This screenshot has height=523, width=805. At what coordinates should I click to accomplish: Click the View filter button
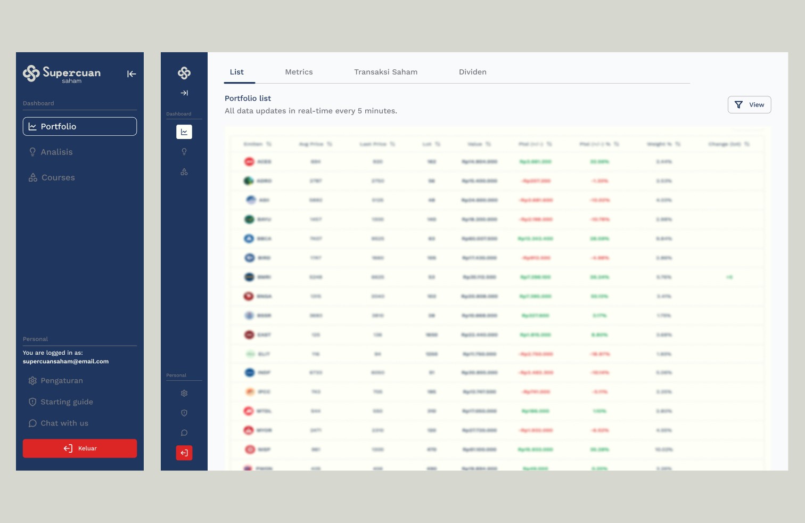(x=749, y=105)
